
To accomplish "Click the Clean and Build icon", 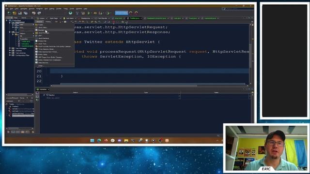I will pos(83,13).
